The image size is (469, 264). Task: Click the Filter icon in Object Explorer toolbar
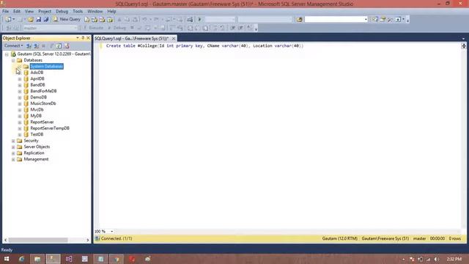pyautogui.click(x=51, y=45)
